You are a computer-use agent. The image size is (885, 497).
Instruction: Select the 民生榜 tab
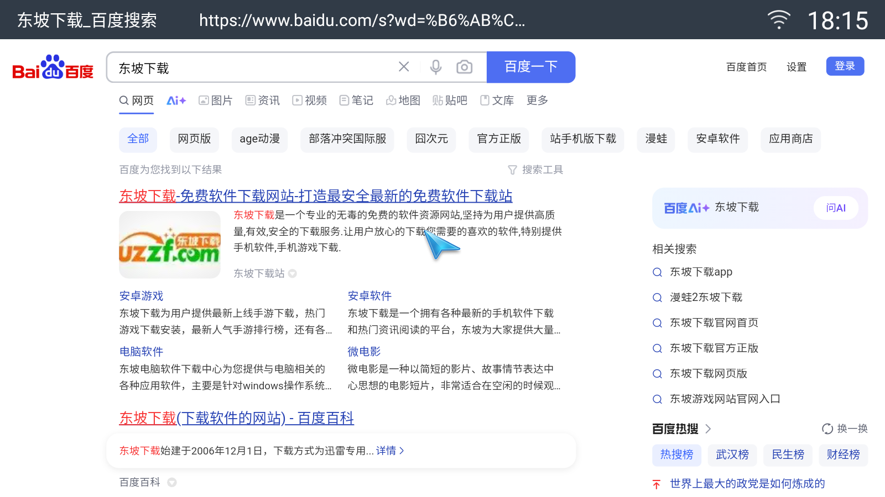(788, 455)
